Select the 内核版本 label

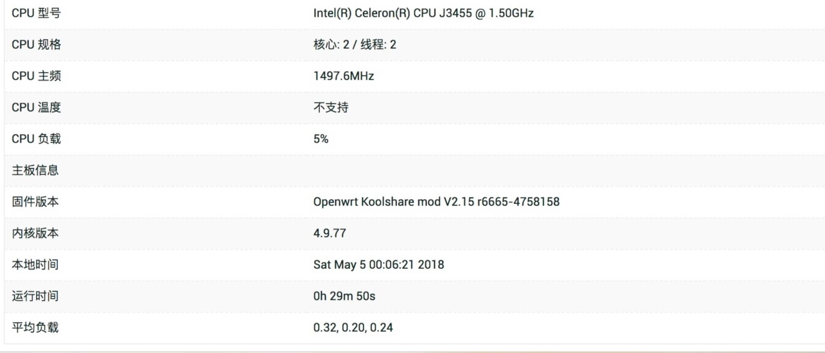[35, 233]
